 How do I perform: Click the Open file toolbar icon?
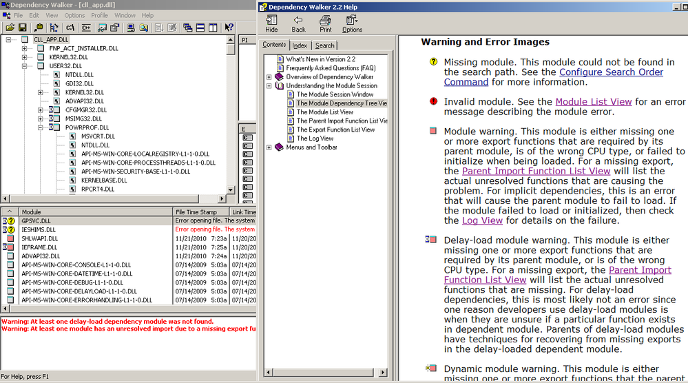coord(10,28)
